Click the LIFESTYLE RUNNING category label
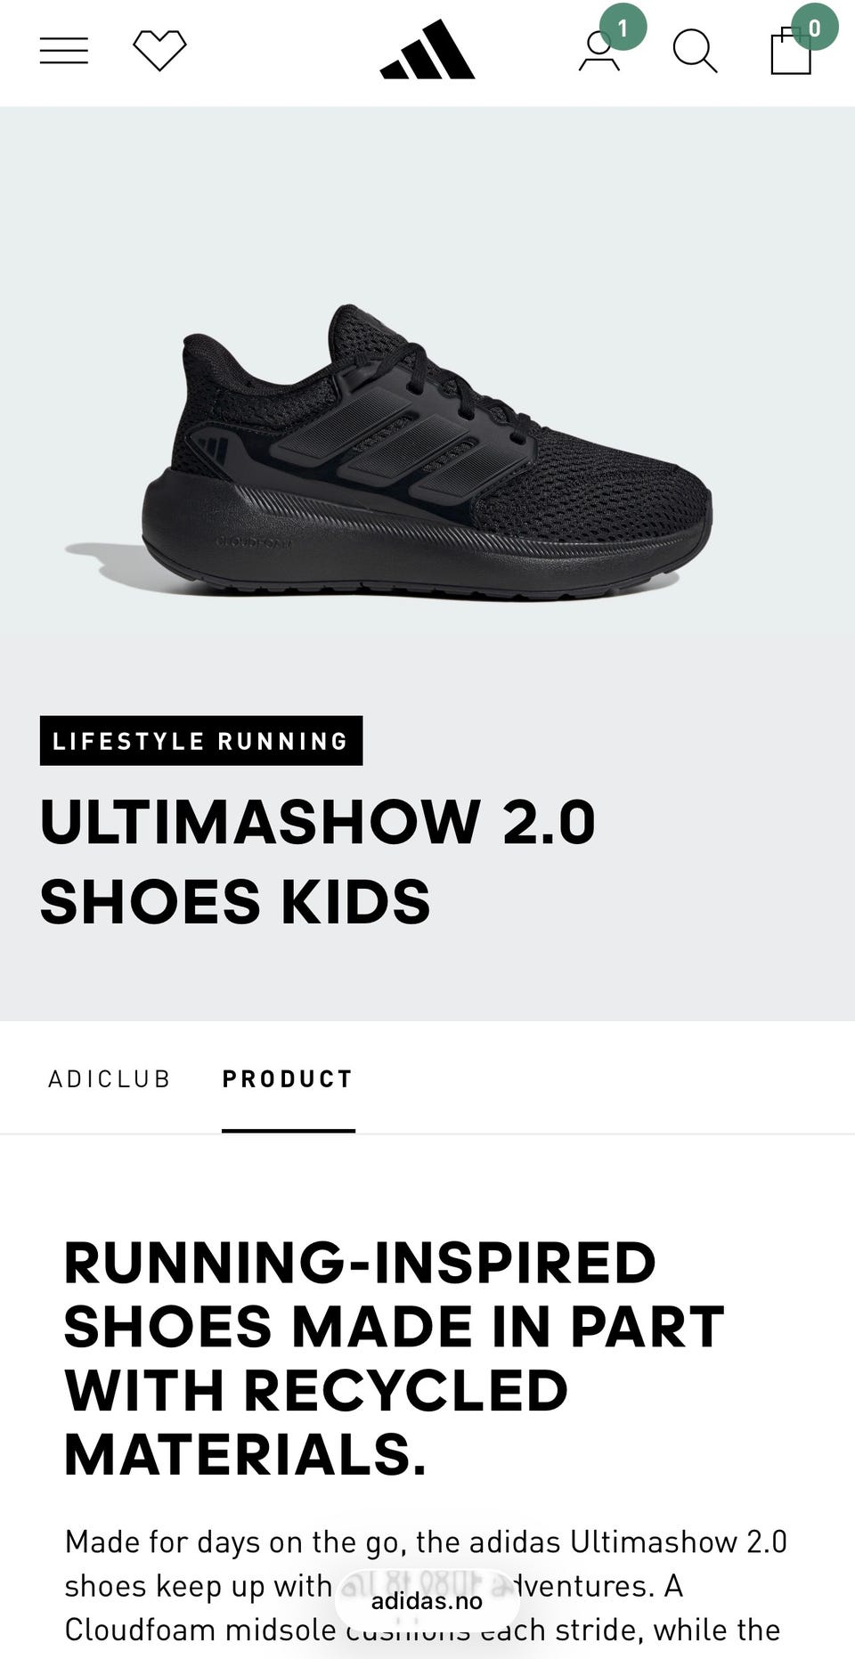The image size is (855, 1659). (201, 741)
